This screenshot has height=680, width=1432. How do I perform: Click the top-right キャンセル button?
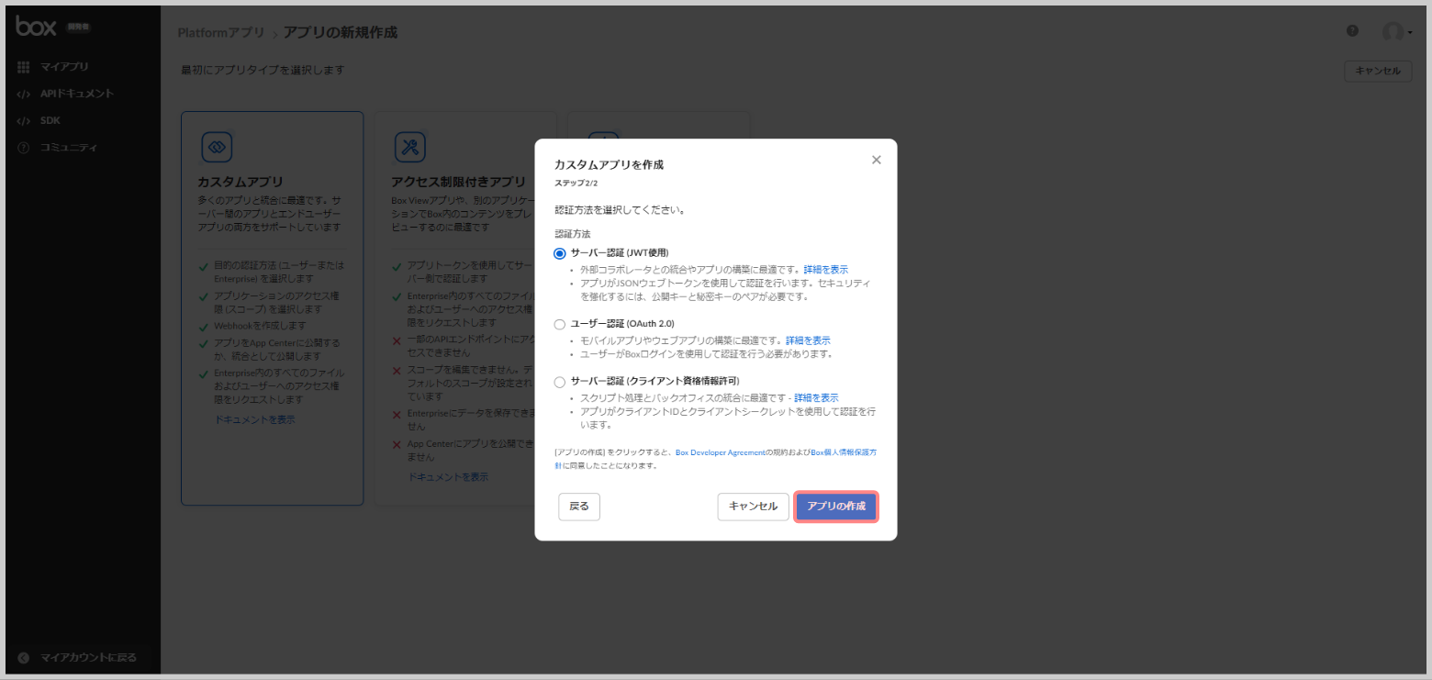tap(1378, 71)
